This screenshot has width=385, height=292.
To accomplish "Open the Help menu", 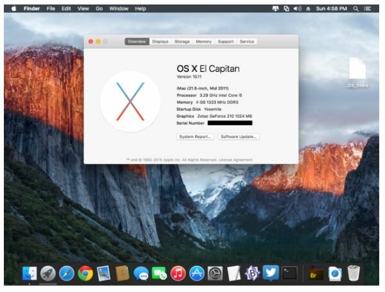I will [141, 8].
